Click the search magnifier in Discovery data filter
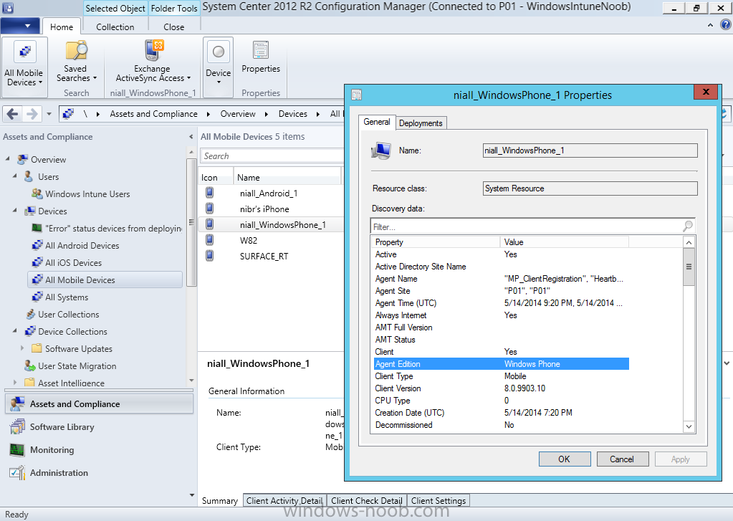Screen dimensions: 733x521 click(688, 226)
